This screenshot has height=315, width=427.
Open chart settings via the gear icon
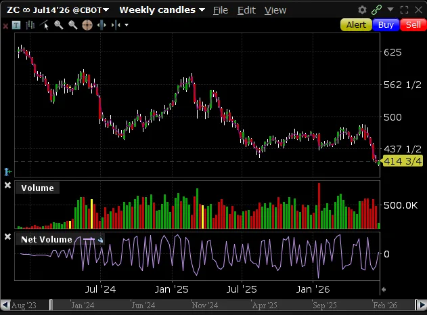[x=362, y=10]
